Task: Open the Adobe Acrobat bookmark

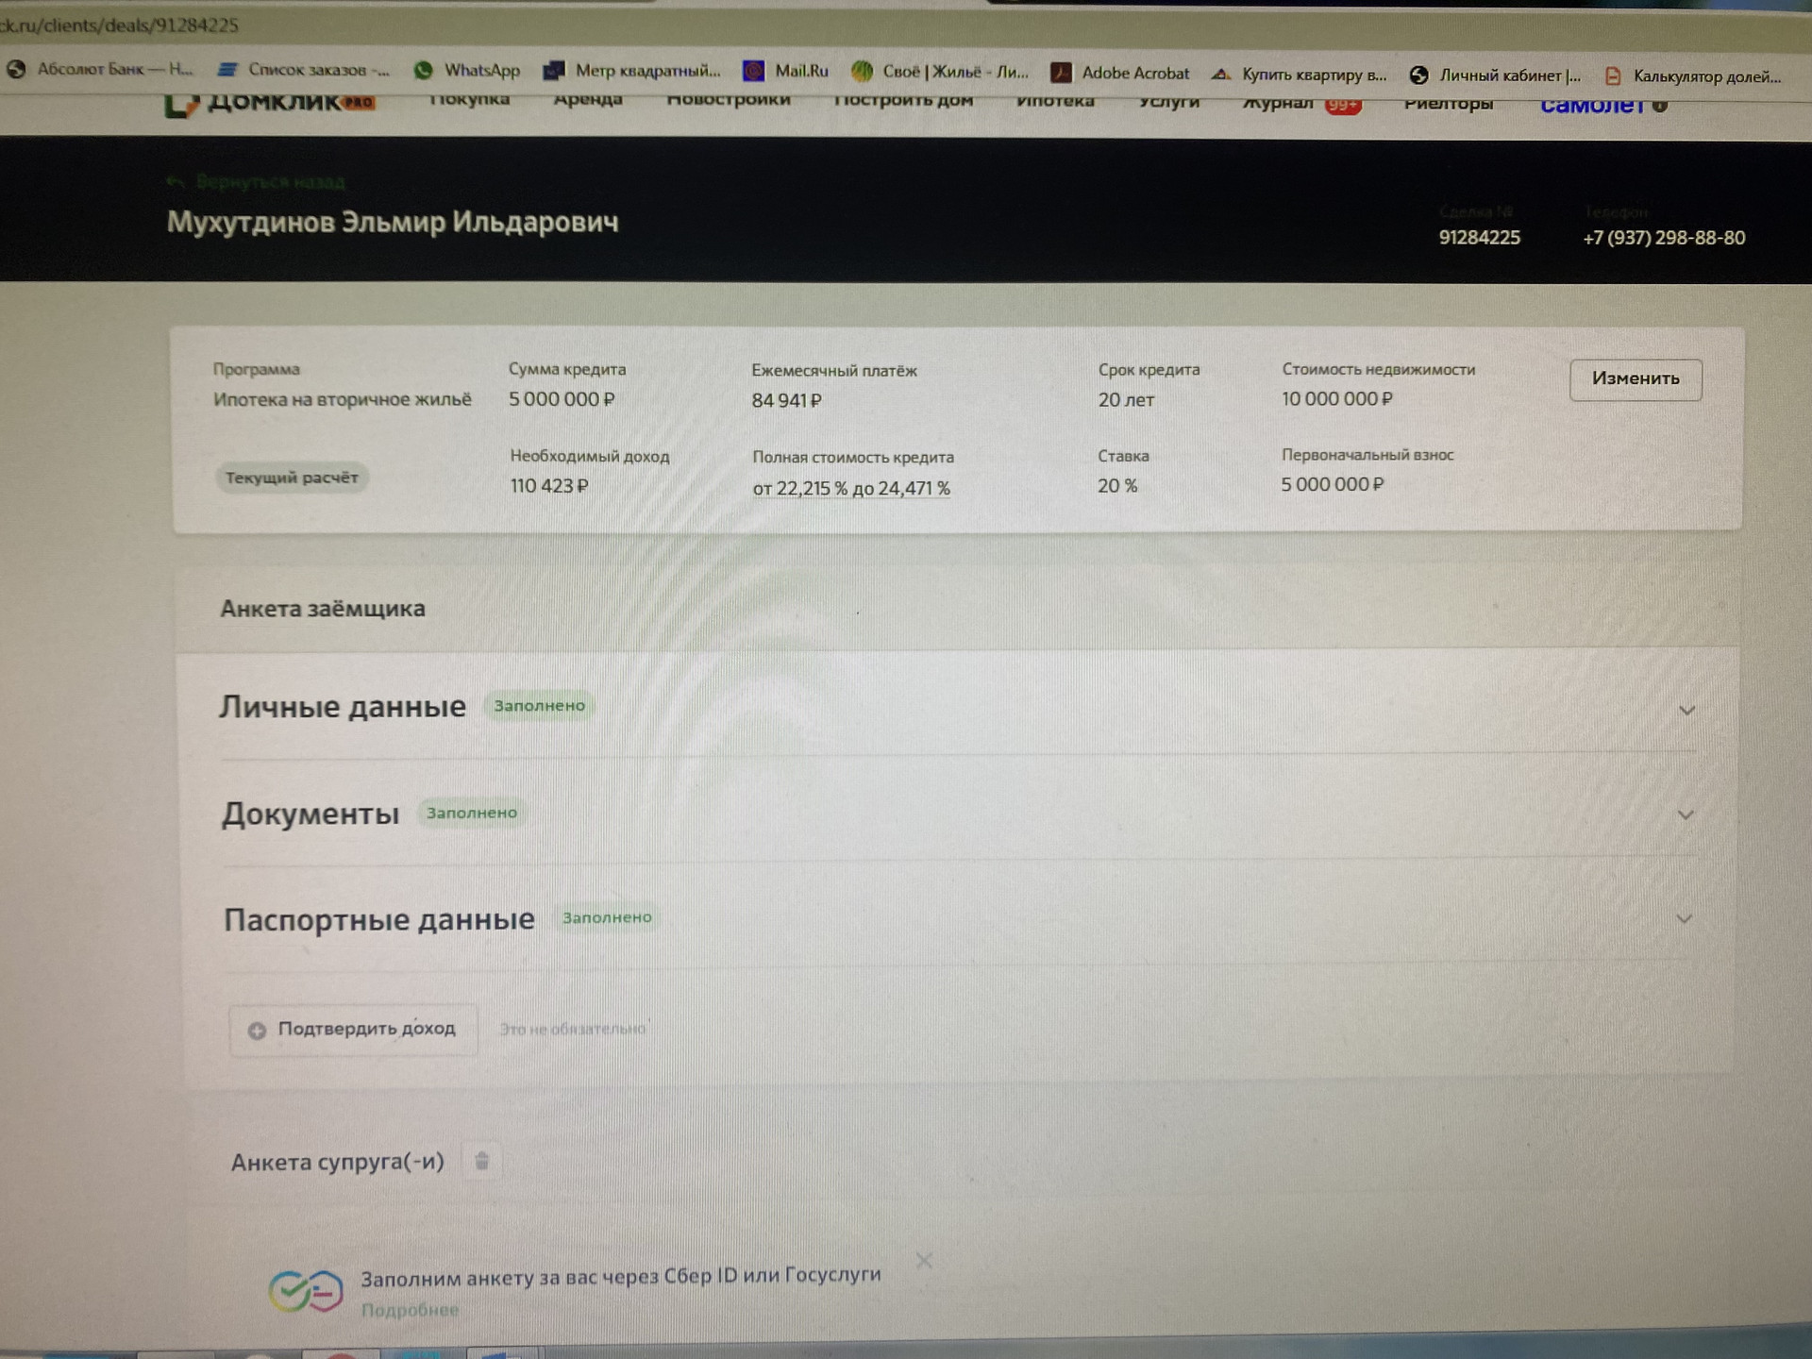Action: tap(1134, 73)
